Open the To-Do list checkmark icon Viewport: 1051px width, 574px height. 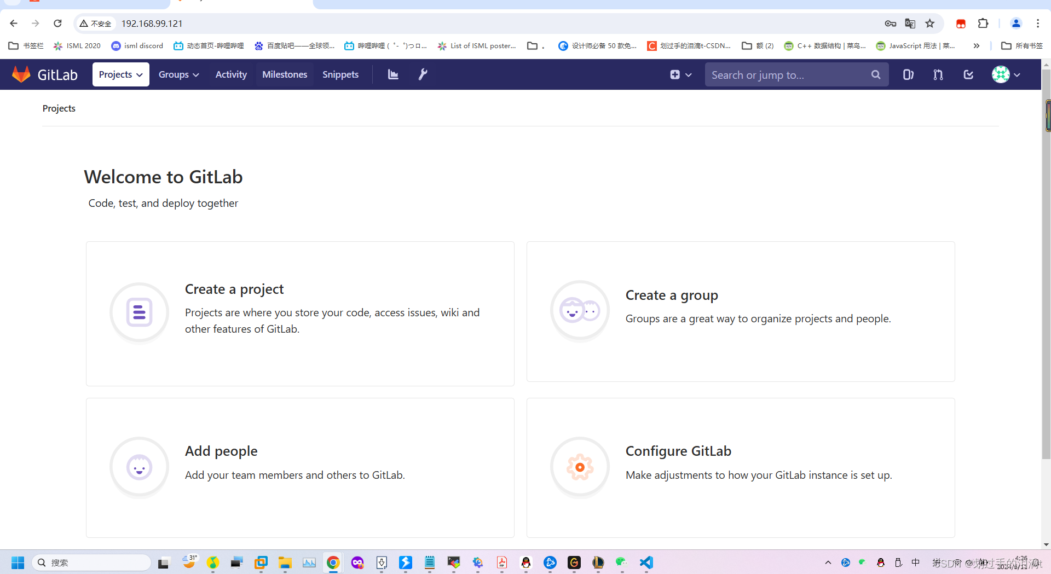coord(968,74)
